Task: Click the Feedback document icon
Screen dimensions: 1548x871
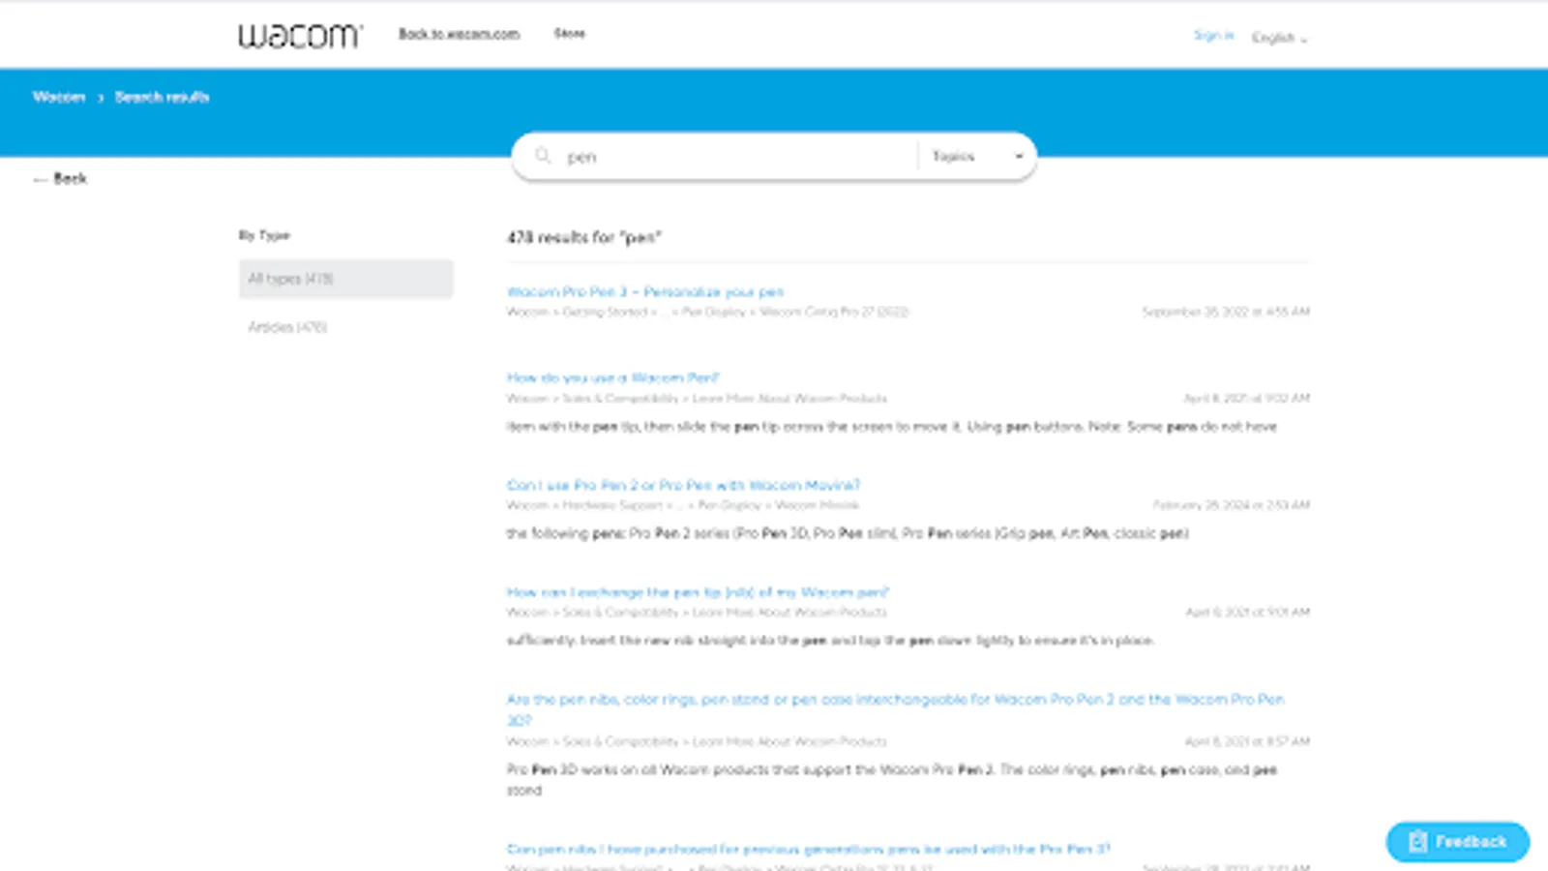Action: point(1418,841)
